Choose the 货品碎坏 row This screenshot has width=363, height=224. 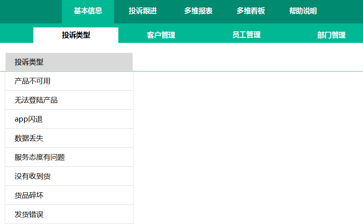69,195
